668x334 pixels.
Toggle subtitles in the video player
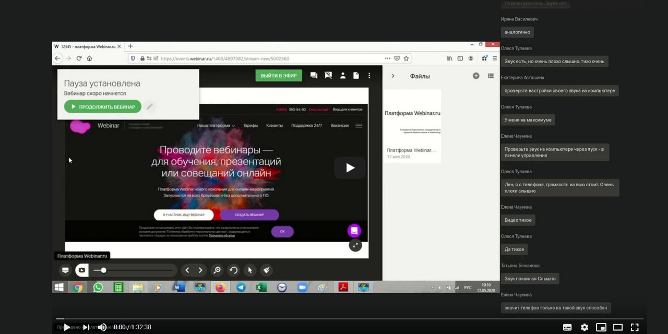(567, 327)
